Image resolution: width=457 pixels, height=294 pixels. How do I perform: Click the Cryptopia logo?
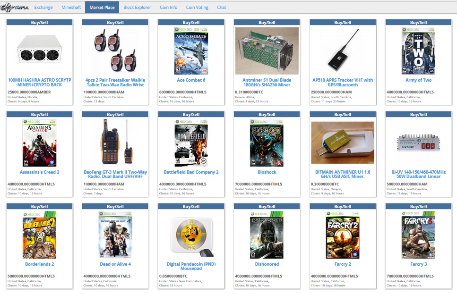(15, 8)
